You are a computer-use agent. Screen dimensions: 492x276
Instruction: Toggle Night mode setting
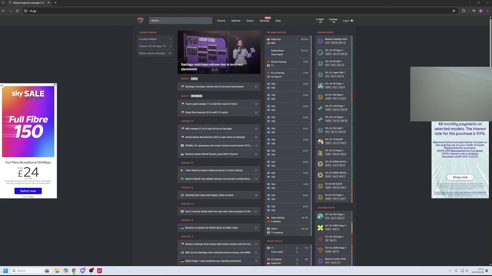click(x=320, y=20)
